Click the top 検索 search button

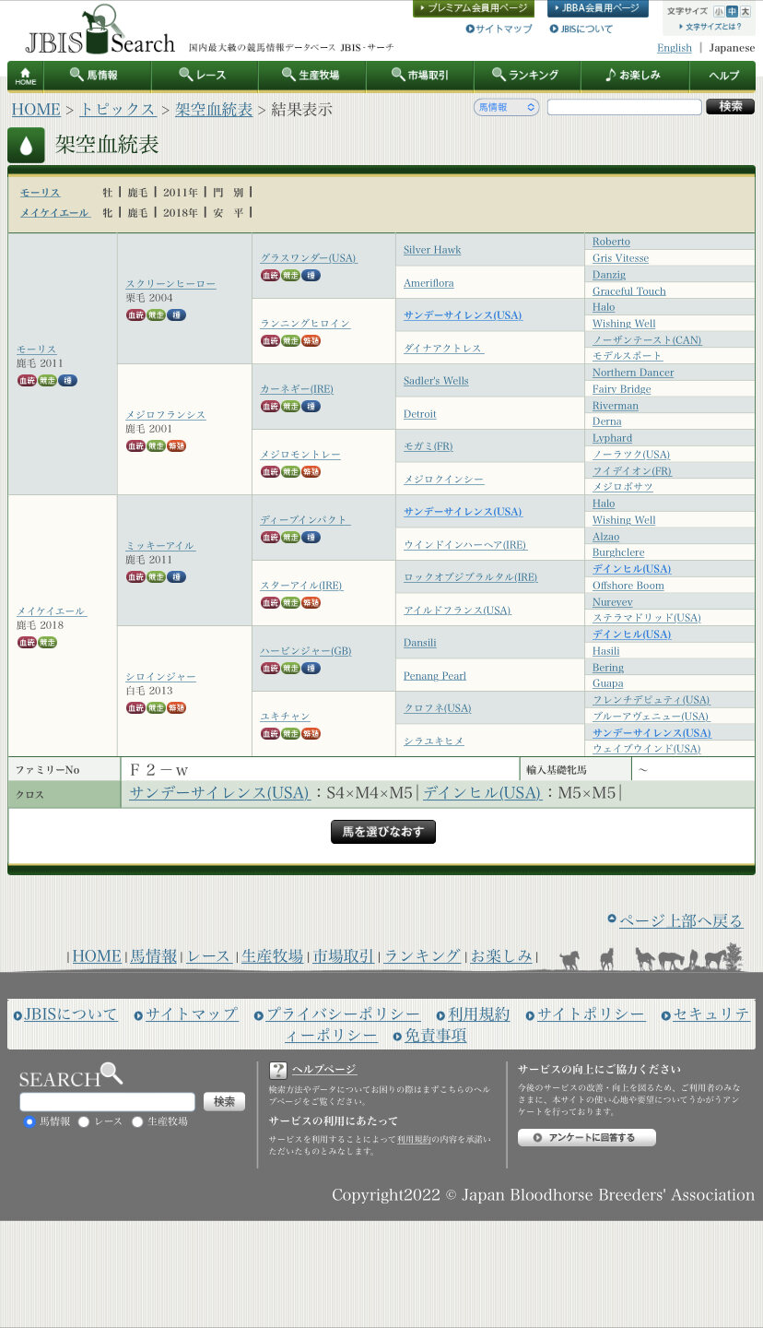point(730,106)
